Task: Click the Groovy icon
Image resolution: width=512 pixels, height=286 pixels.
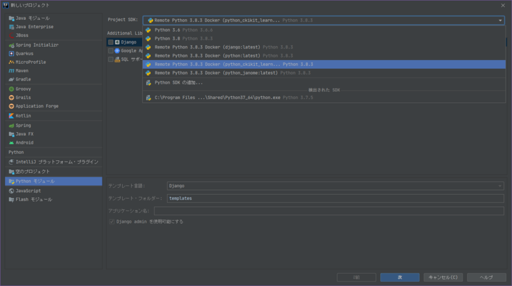Action: click(12, 89)
